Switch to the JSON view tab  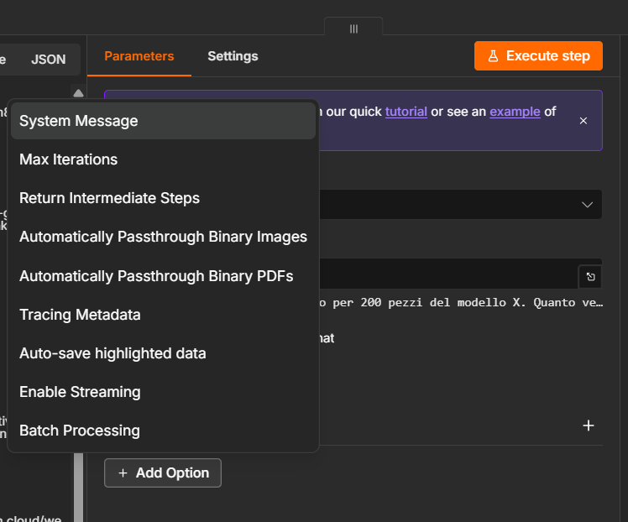coord(49,60)
